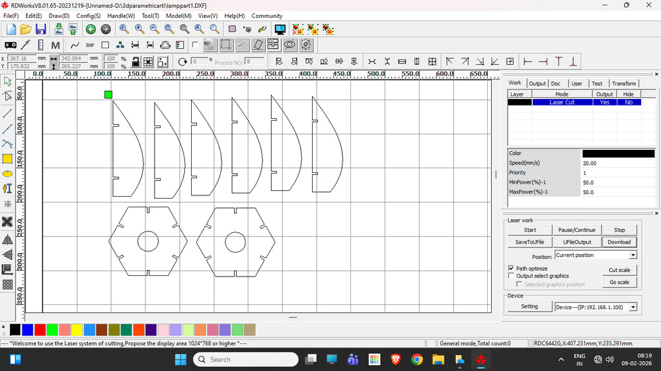Undo with green left arrow icon
Image resolution: width=661 pixels, height=371 pixels.
(91, 29)
